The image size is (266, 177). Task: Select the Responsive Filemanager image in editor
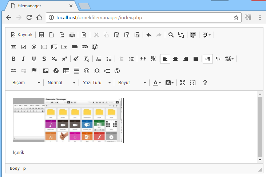coord(68,120)
